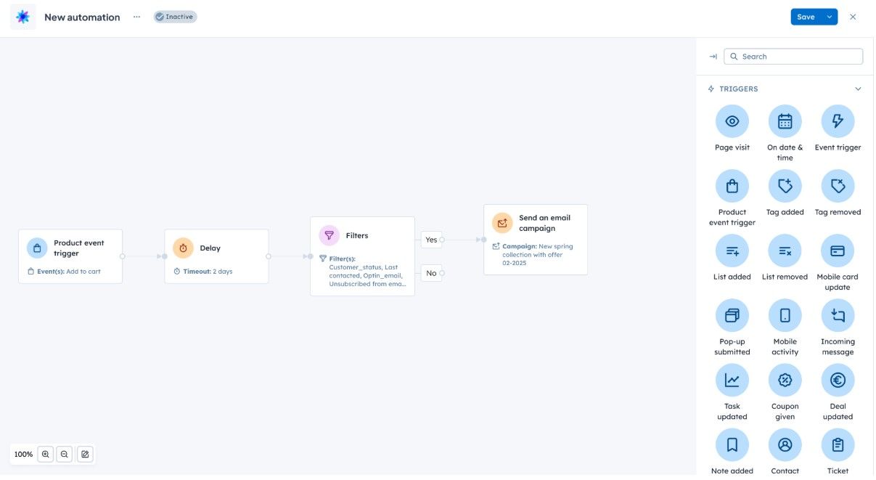Toggle the Inactive status badge
Image resolution: width=876 pixels, height=480 pixels.
coord(175,17)
